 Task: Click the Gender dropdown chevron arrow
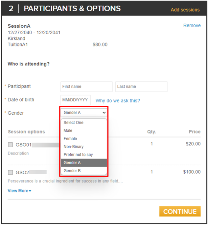104,113
